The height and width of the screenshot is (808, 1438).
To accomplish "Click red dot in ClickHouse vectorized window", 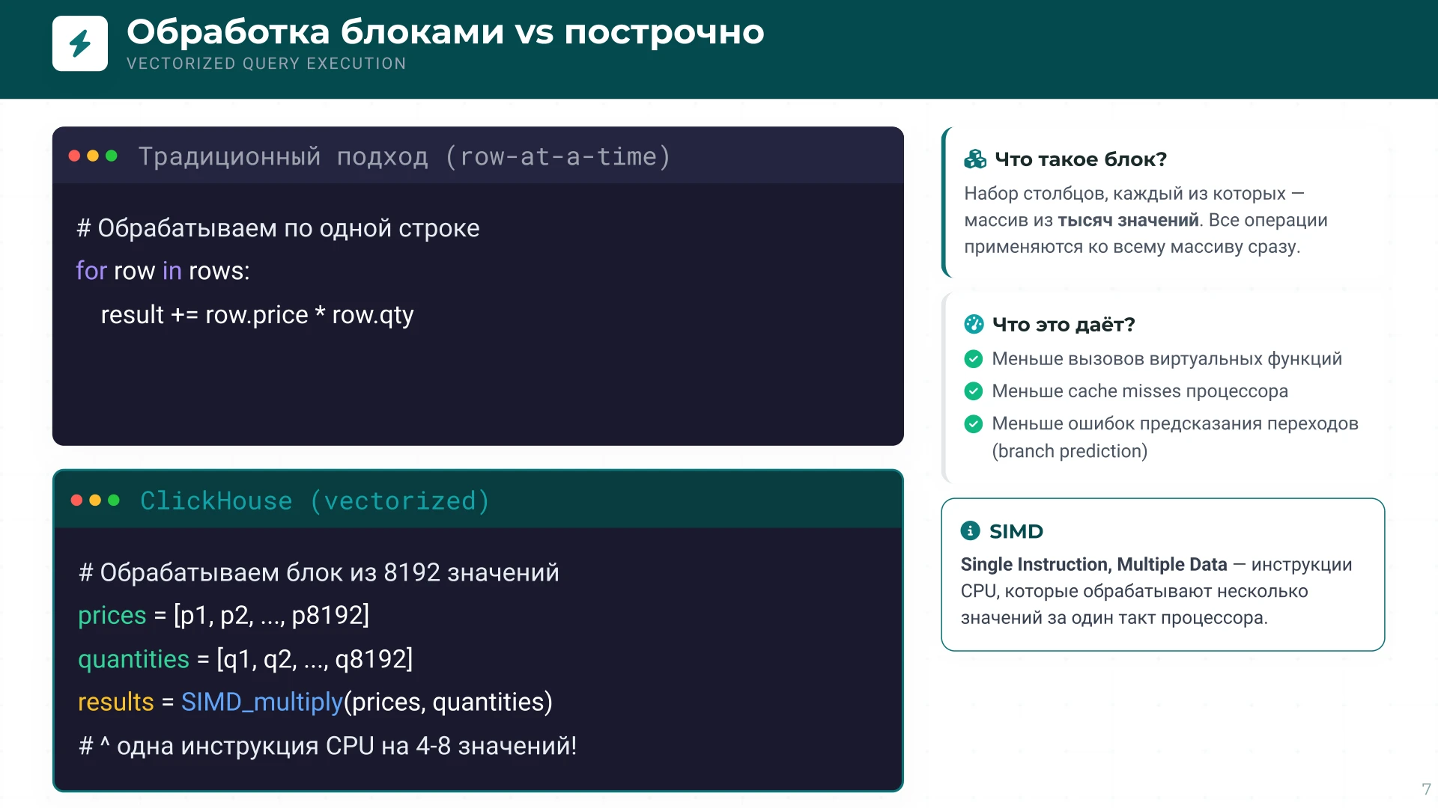I will (x=76, y=500).
